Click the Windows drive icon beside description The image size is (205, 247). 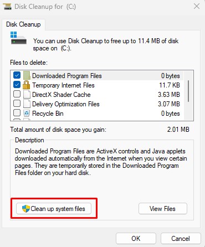click(x=18, y=38)
